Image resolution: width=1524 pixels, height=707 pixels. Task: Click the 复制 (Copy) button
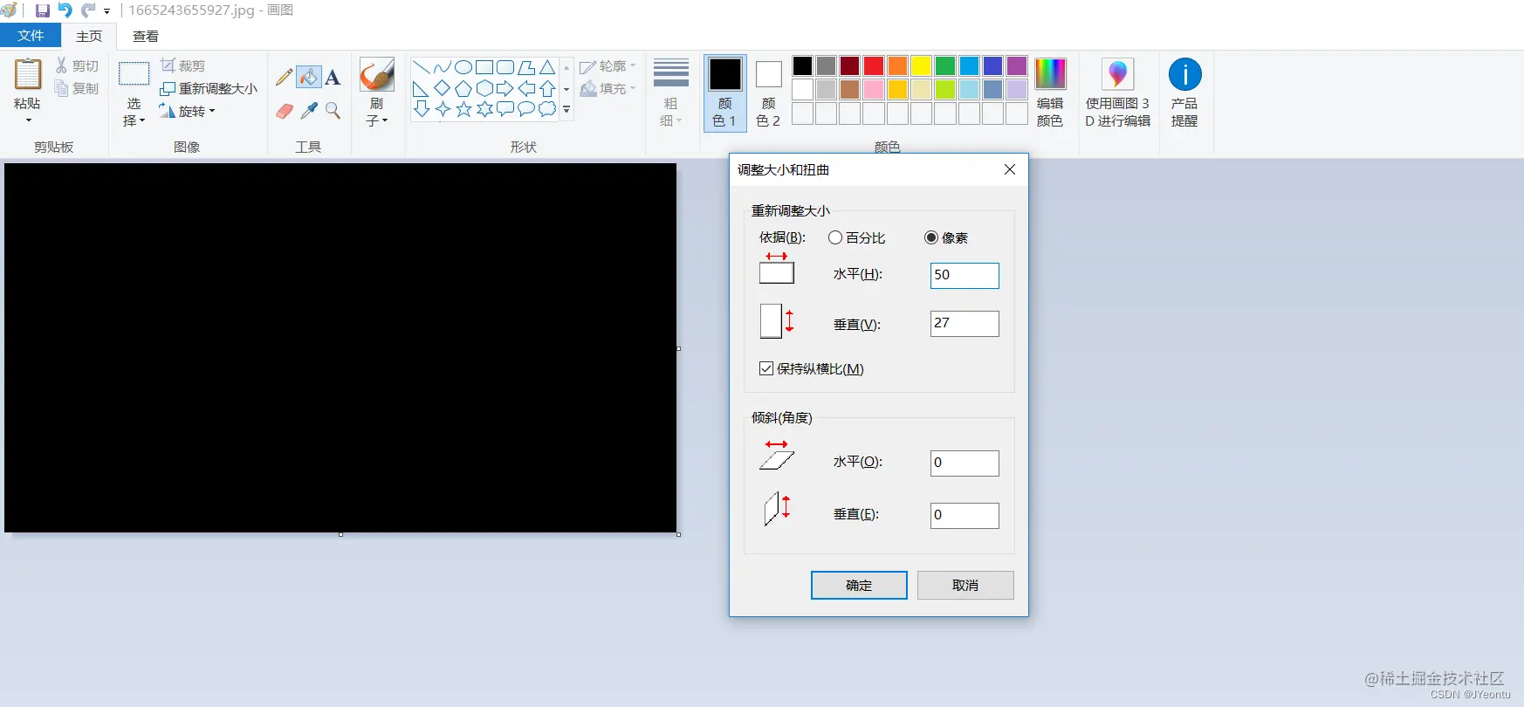click(x=77, y=88)
